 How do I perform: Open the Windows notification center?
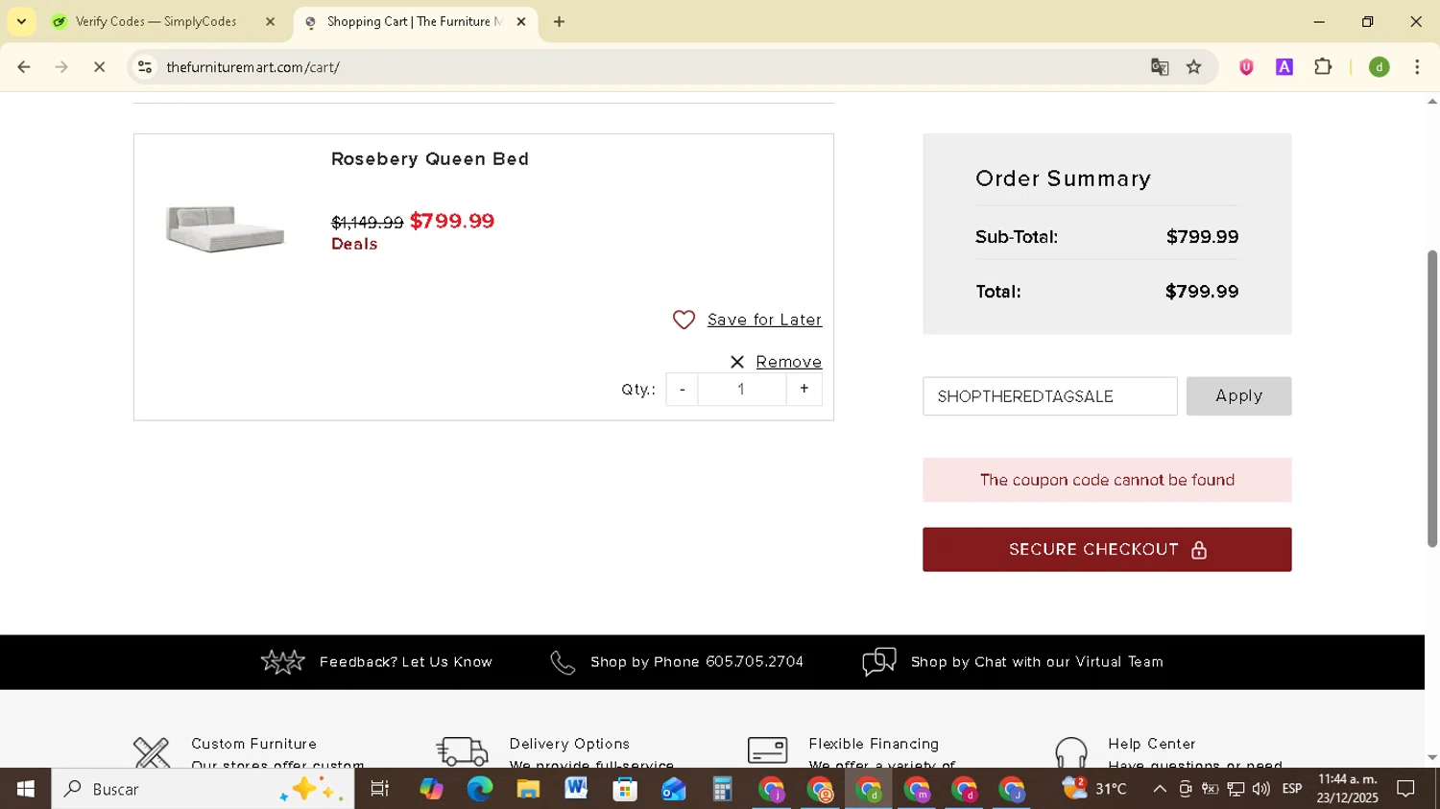pos(1405,789)
